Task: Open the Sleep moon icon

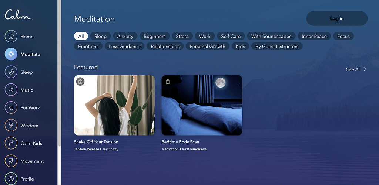Action: click(11, 72)
